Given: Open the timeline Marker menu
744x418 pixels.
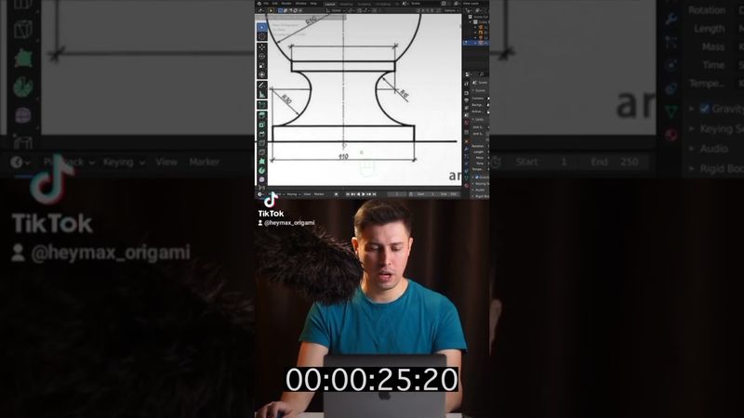Looking at the screenshot, I should (x=319, y=194).
